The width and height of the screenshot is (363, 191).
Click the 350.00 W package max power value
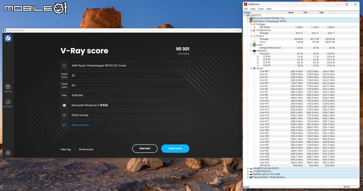pyautogui.click(x=330, y=39)
